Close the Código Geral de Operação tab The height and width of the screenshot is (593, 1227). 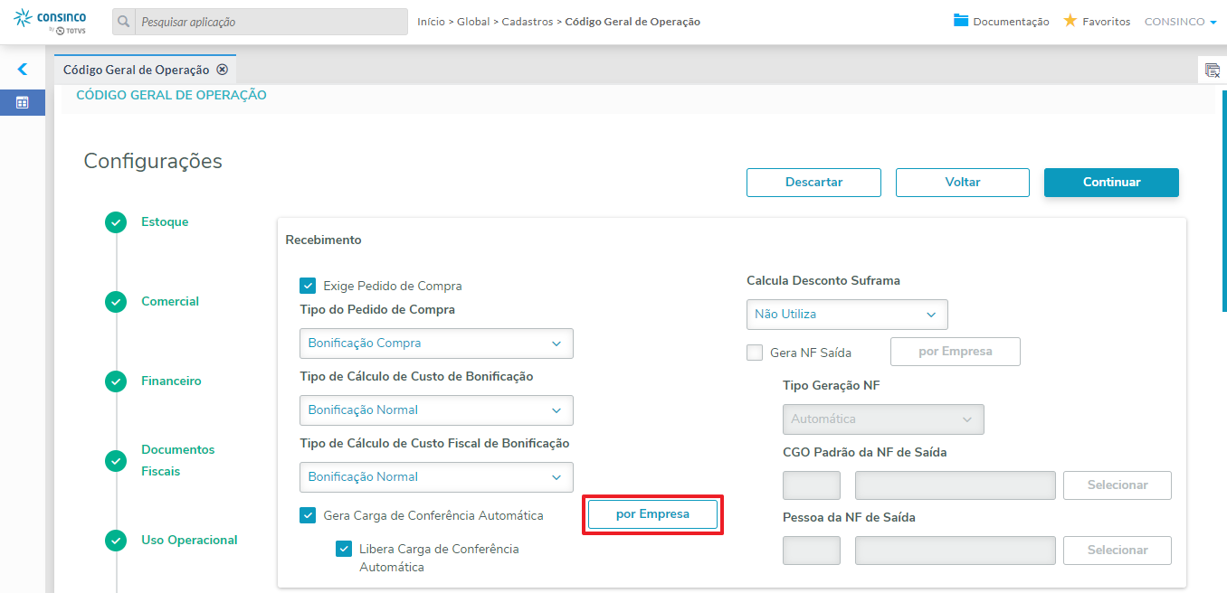tap(223, 70)
